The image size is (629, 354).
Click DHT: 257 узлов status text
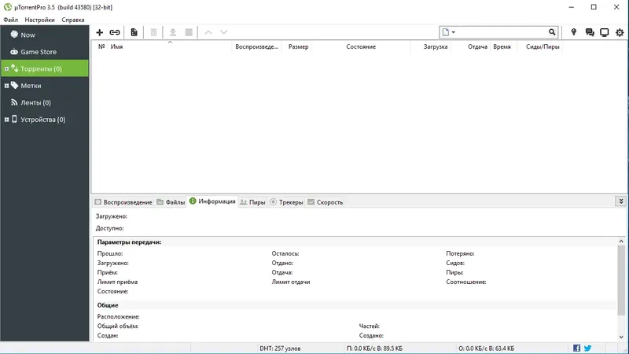click(280, 348)
